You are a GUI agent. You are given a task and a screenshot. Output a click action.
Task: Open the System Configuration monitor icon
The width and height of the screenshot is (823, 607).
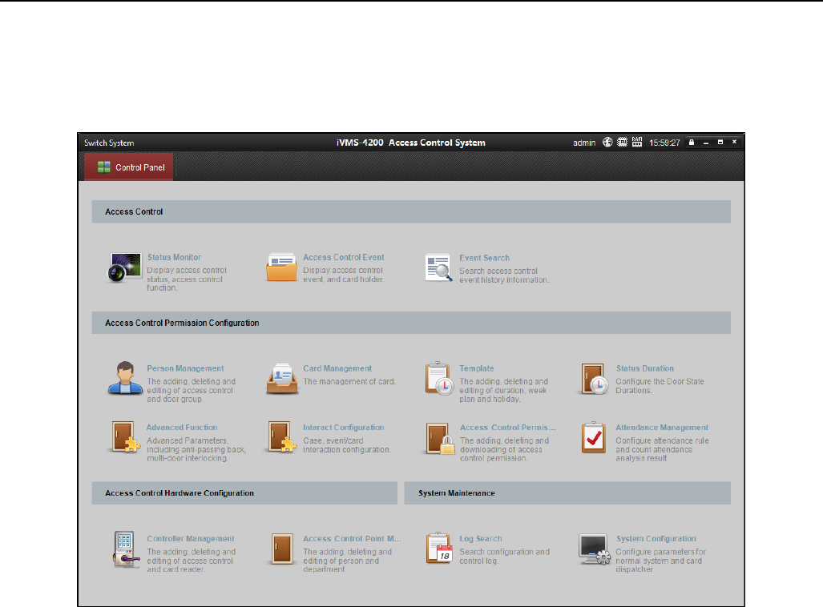pyautogui.click(x=595, y=549)
